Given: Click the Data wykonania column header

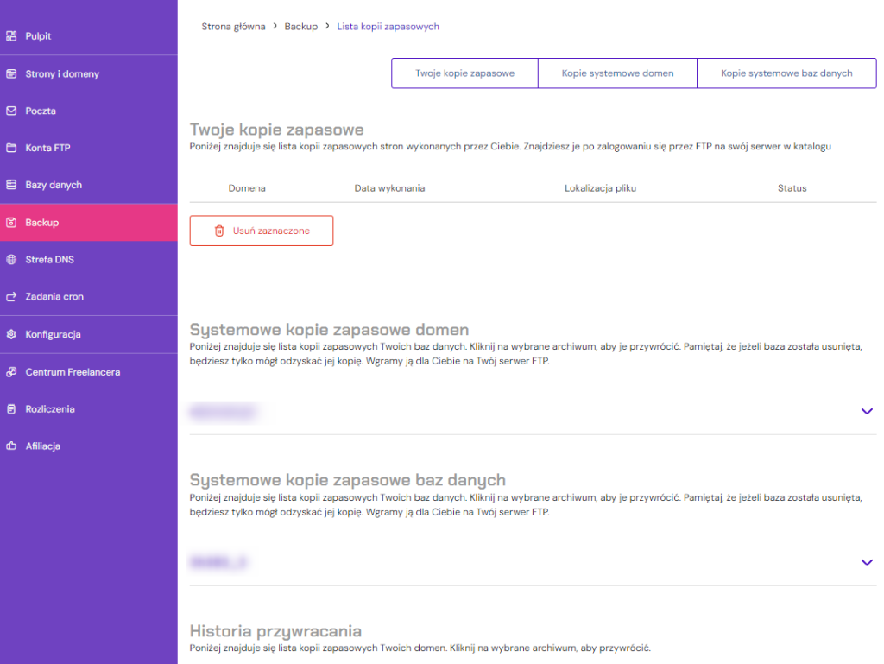Looking at the screenshot, I should point(389,188).
